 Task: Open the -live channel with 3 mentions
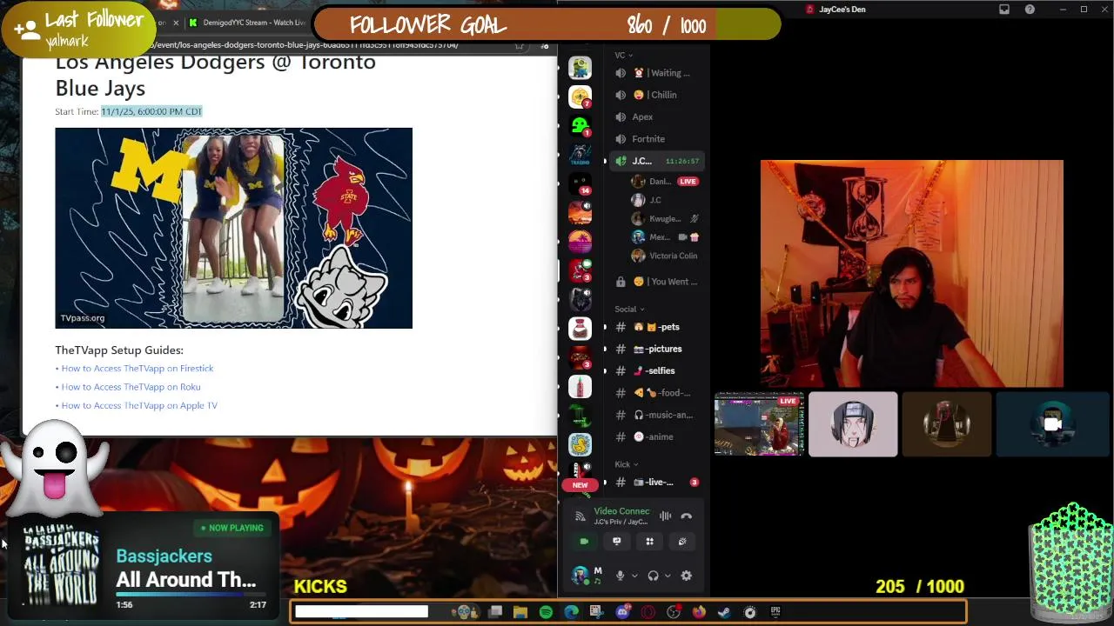tap(655, 482)
